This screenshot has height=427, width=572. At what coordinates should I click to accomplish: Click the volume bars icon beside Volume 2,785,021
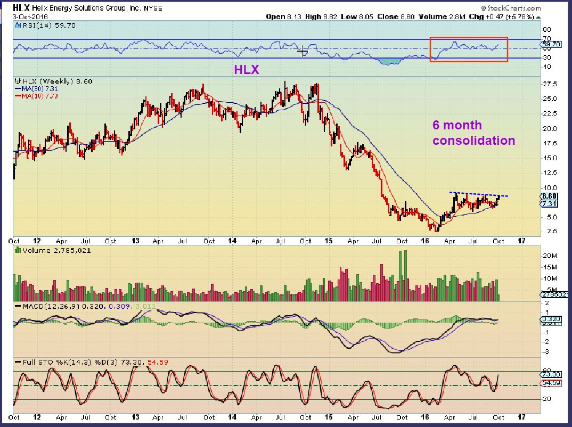[18, 250]
